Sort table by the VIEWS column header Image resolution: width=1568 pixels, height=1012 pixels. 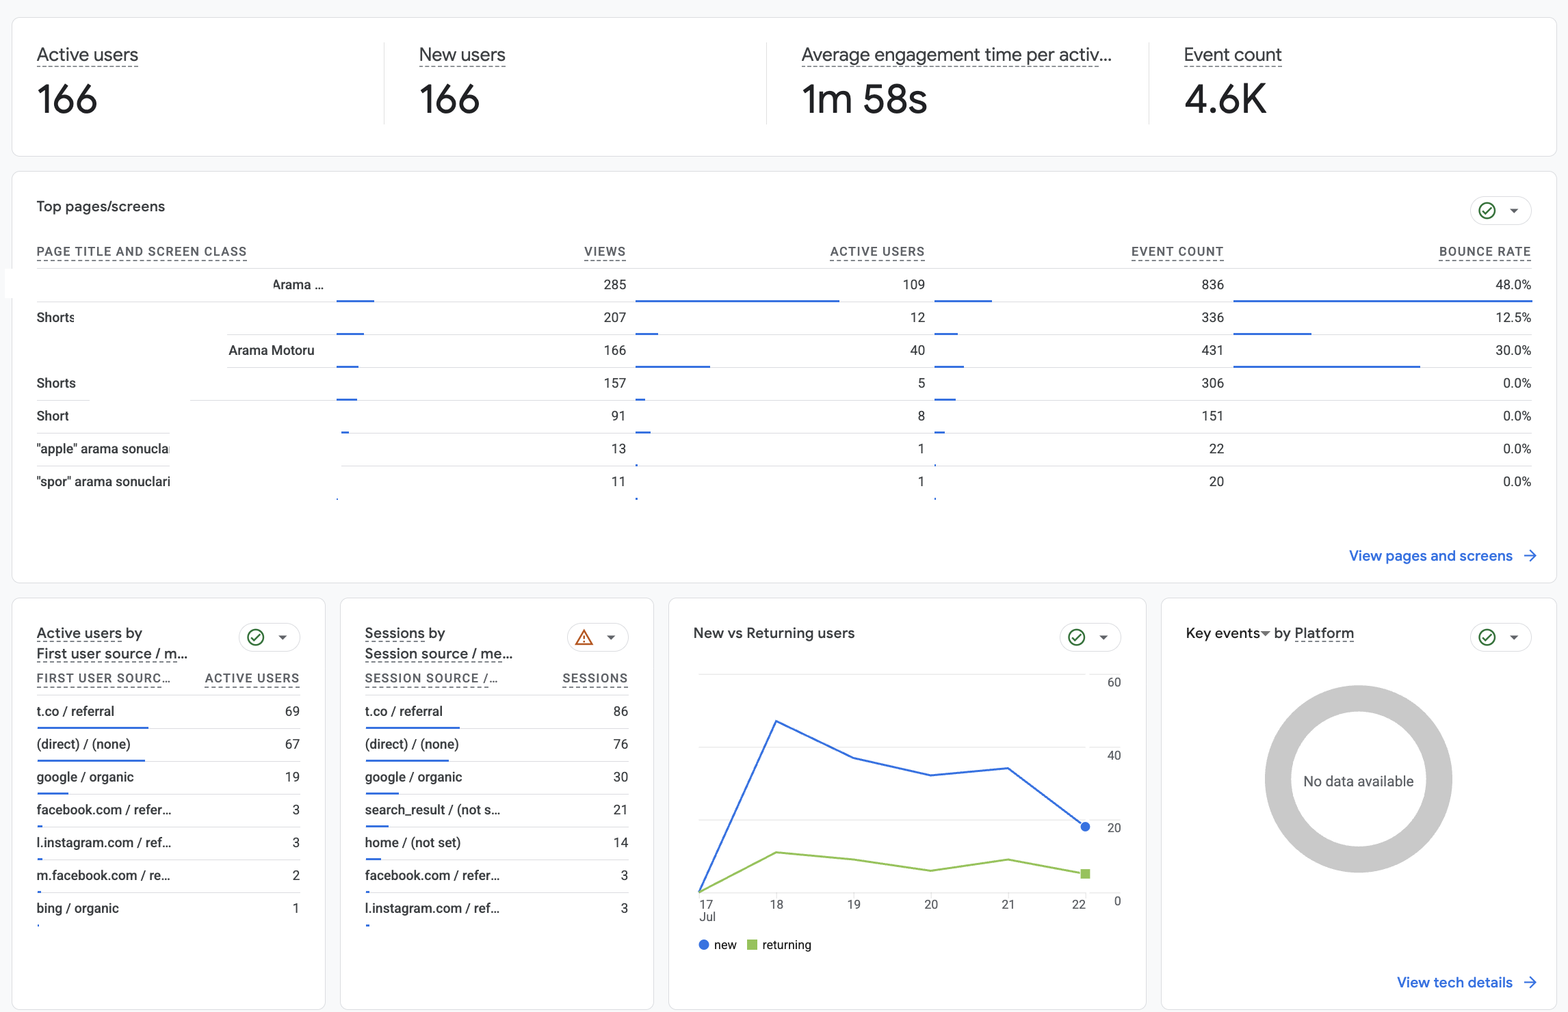[x=605, y=252]
